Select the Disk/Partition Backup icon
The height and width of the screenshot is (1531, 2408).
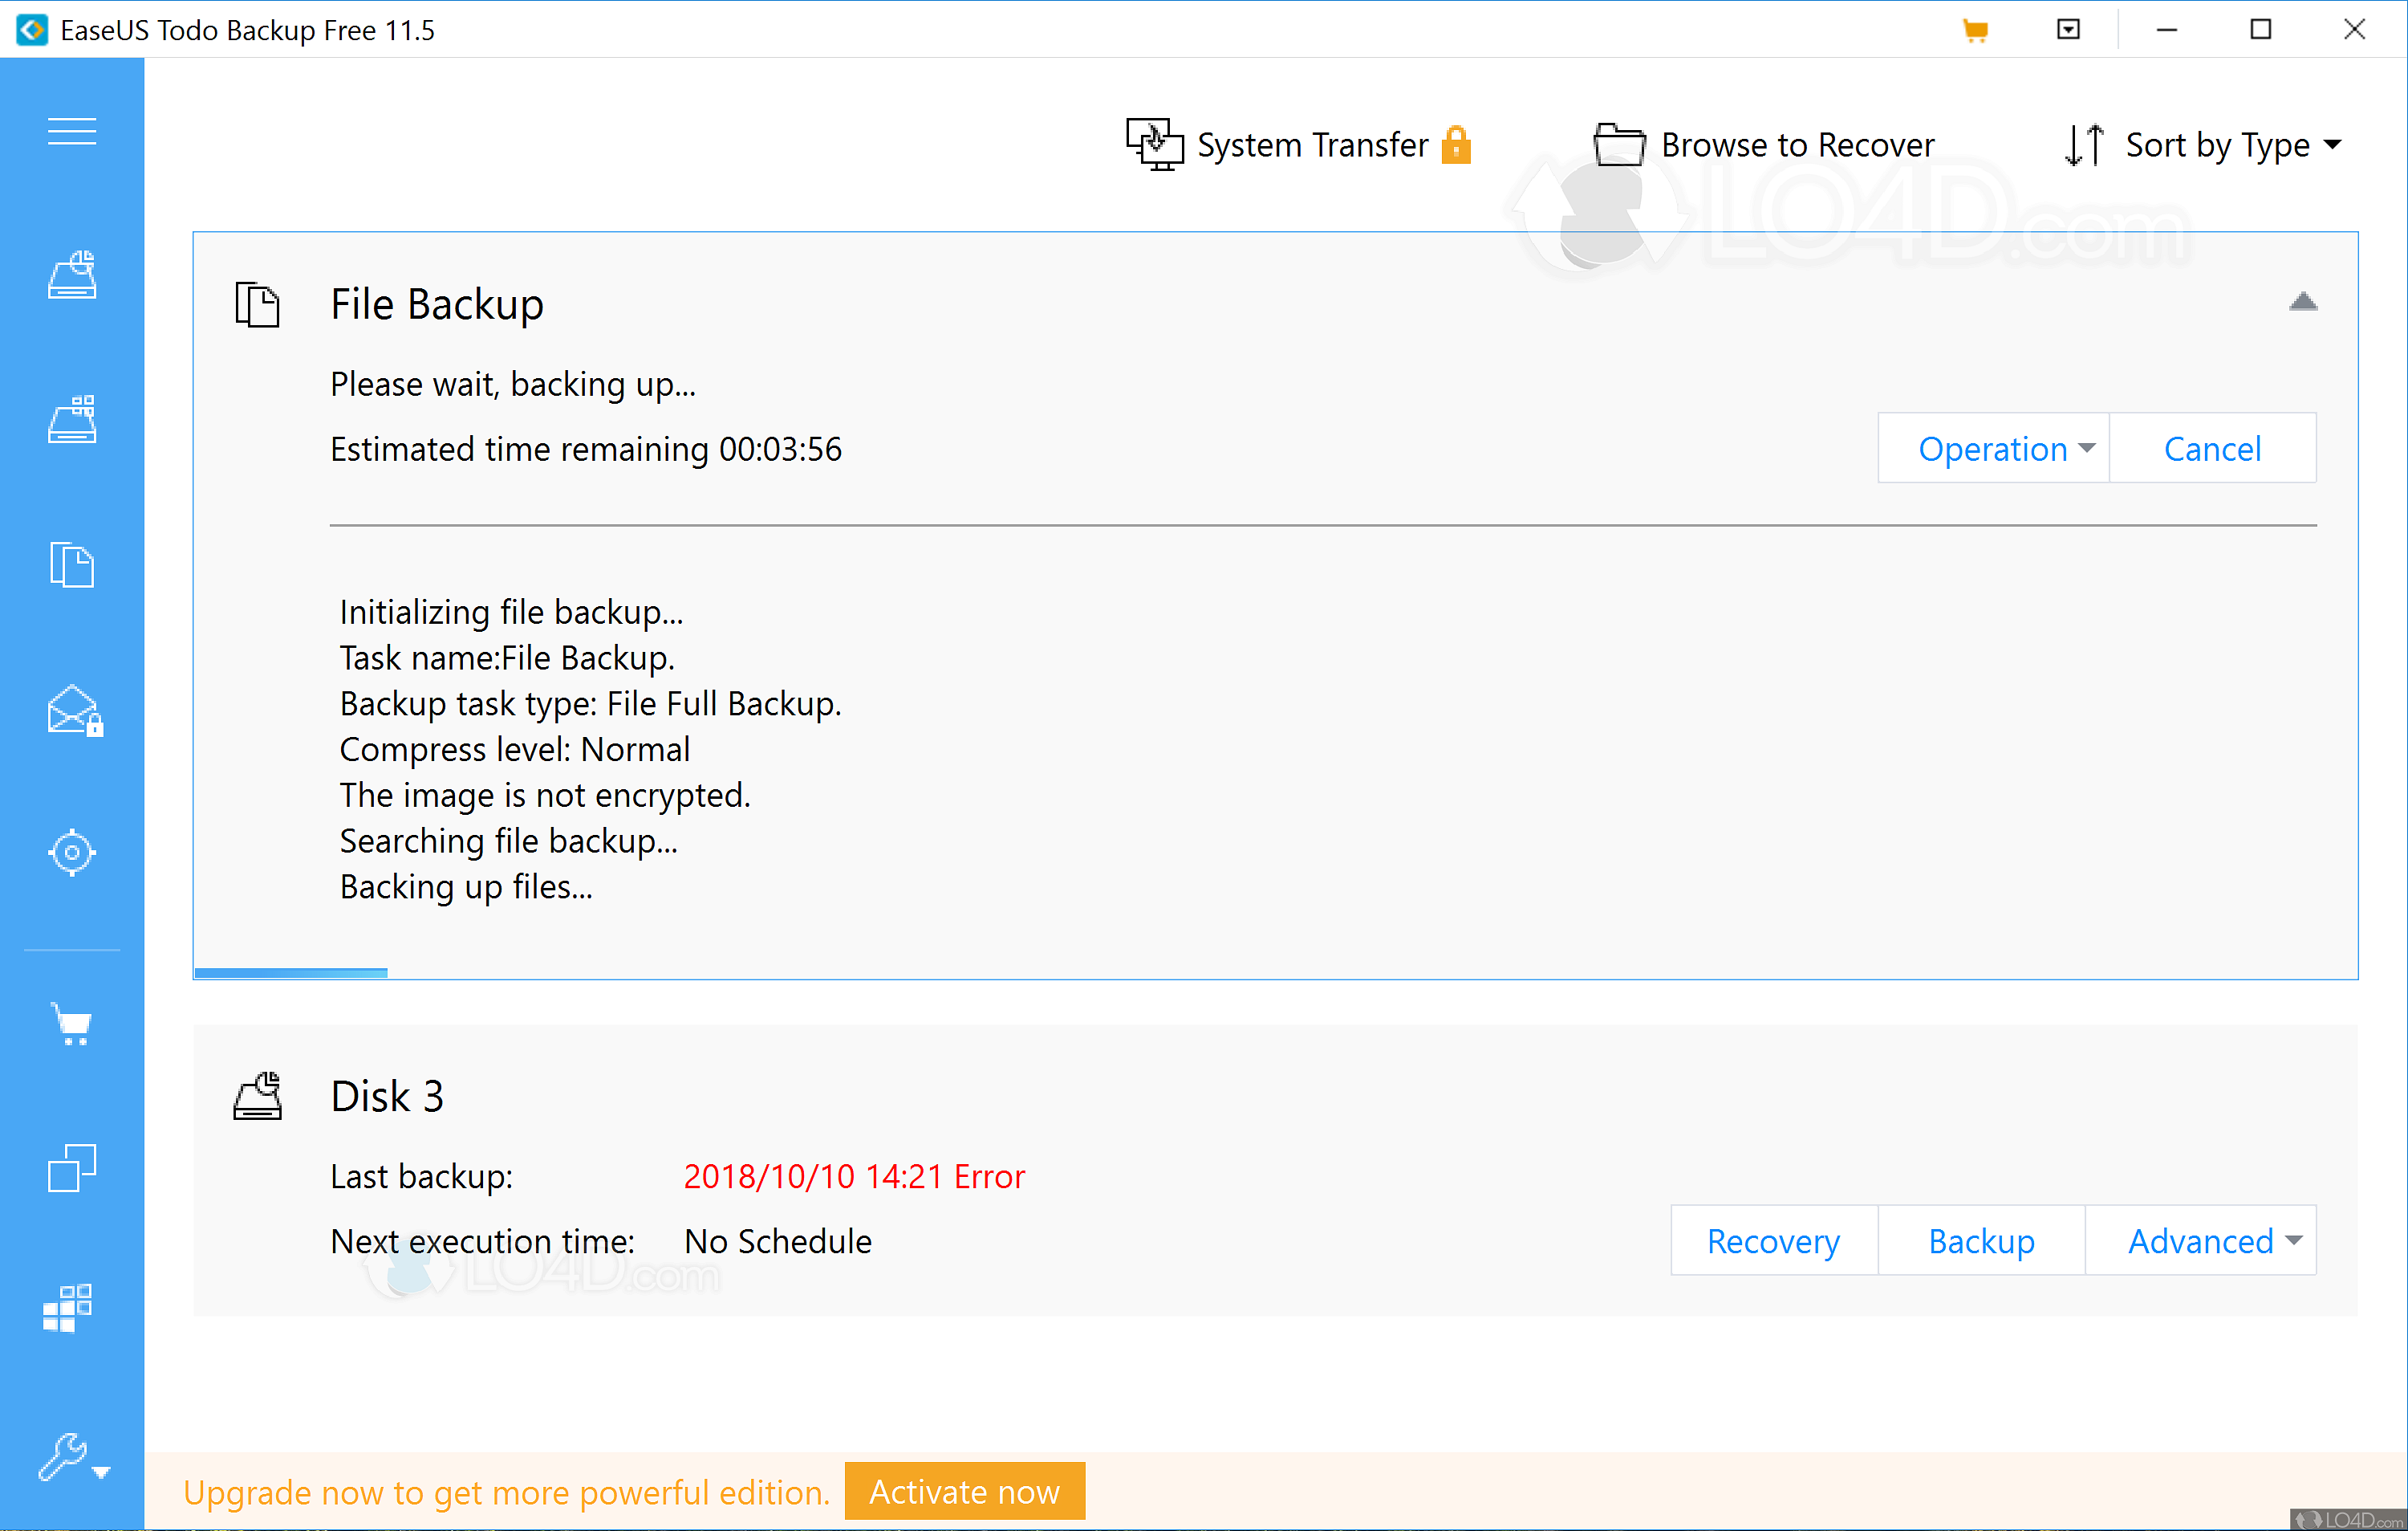click(71, 419)
